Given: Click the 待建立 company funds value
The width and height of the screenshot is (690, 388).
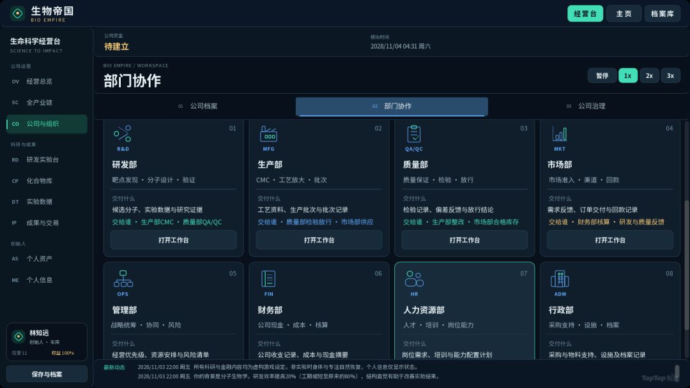Looking at the screenshot, I should pos(117,47).
